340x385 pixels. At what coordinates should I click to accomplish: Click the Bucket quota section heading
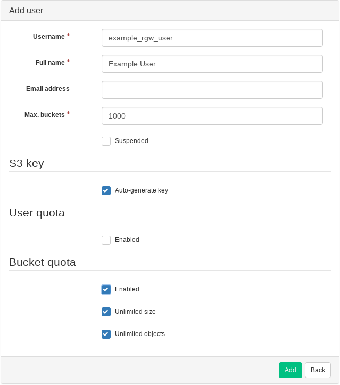43,262
